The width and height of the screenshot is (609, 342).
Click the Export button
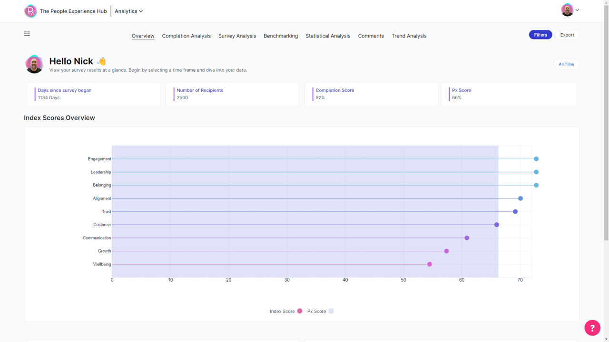point(567,35)
